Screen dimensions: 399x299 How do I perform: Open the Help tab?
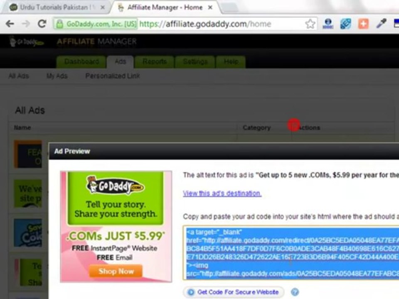coord(231,62)
